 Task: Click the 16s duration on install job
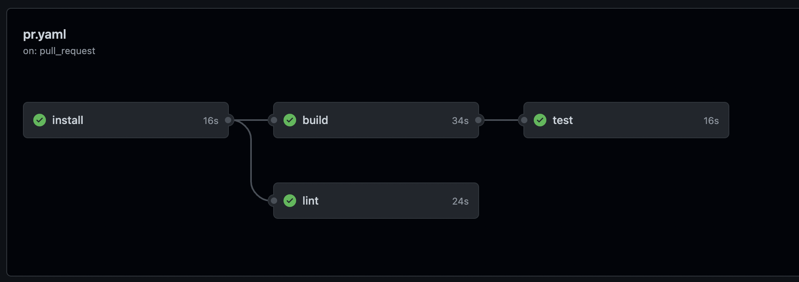point(210,120)
